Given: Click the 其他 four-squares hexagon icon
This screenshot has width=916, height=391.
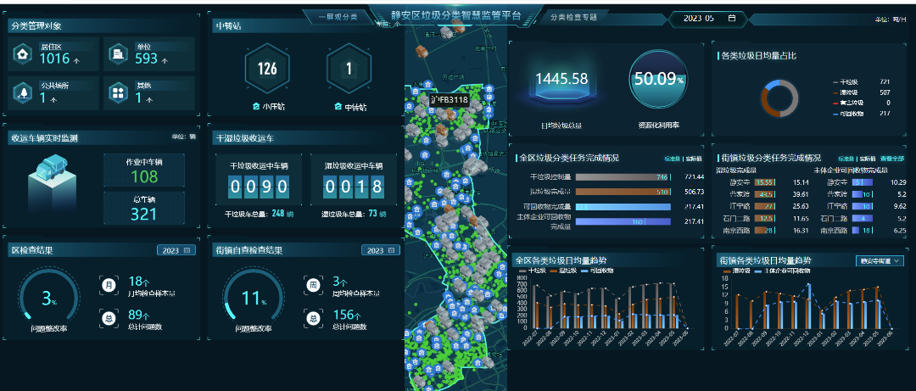Looking at the screenshot, I should pos(118,92).
